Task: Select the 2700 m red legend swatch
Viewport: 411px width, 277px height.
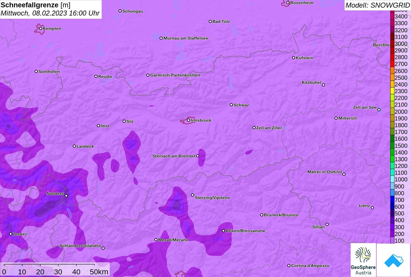Action: (x=392, y=64)
